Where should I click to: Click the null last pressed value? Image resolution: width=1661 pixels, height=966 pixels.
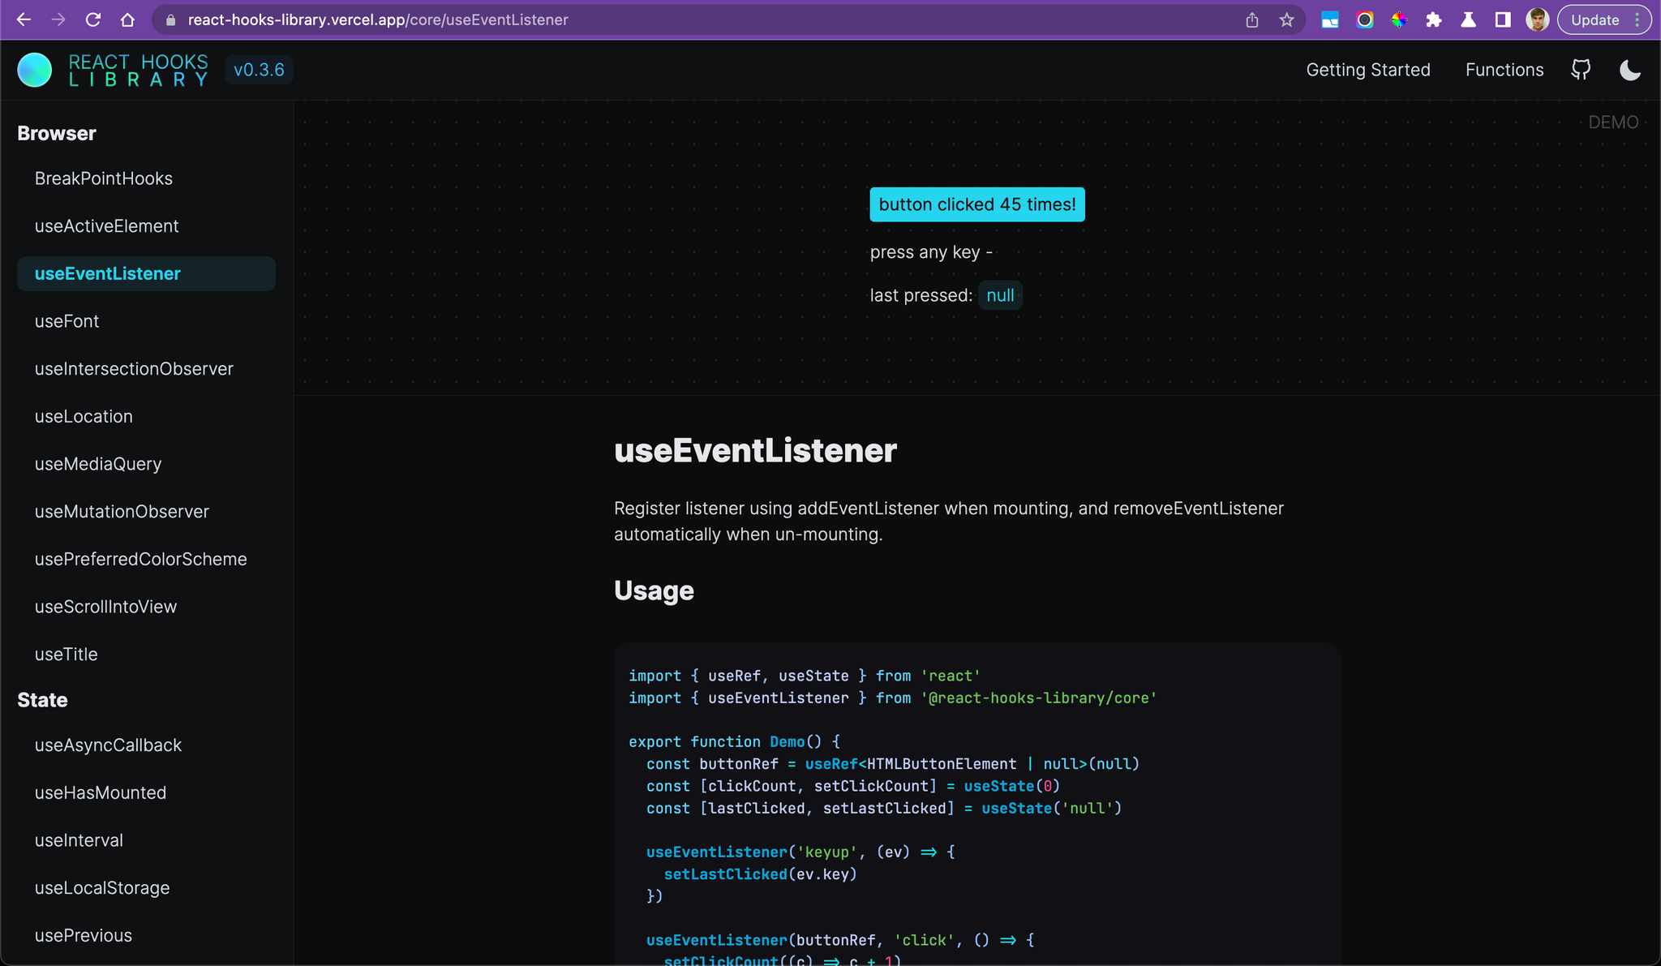(1000, 295)
